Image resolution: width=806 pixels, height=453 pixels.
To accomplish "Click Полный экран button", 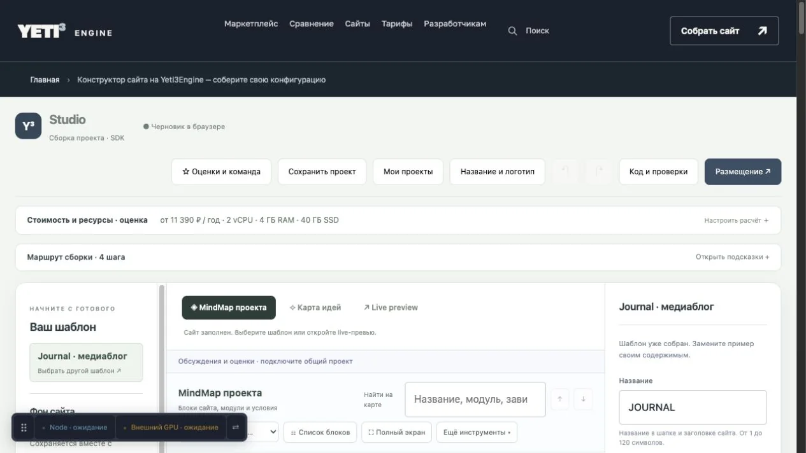I will pyautogui.click(x=396, y=432).
